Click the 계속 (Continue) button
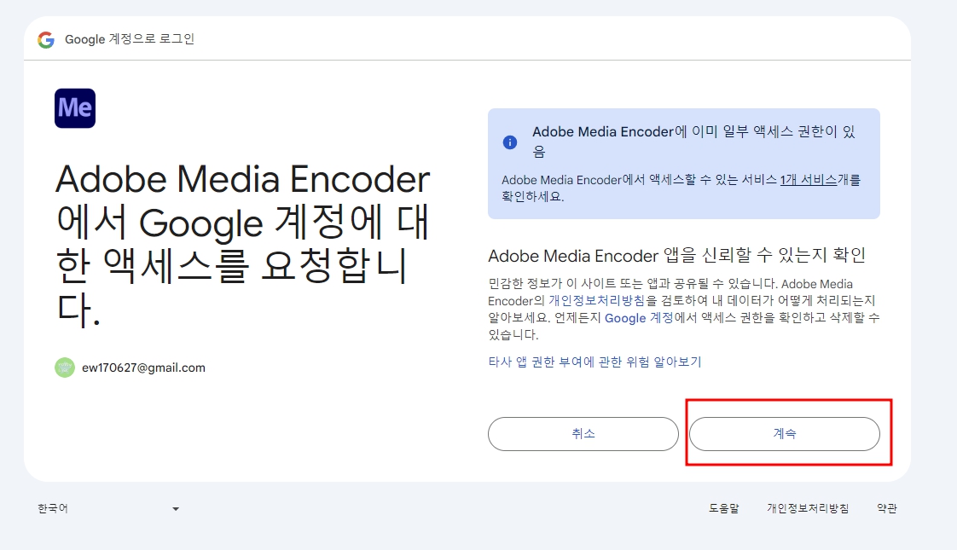The image size is (957, 550). pyautogui.click(x=784, y=434)
